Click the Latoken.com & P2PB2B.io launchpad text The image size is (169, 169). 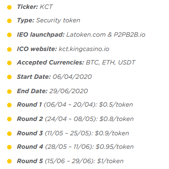[x=106, y=35]
